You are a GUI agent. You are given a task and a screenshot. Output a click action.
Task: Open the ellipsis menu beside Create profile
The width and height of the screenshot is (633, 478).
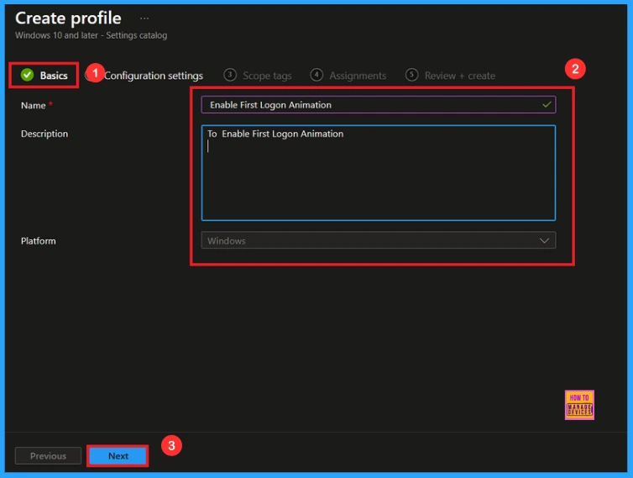point(144,18)
